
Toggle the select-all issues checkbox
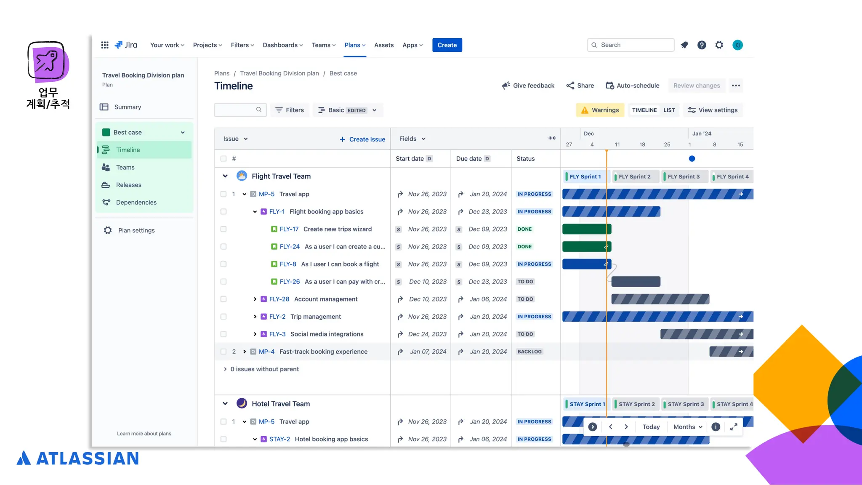pos(223,159)
